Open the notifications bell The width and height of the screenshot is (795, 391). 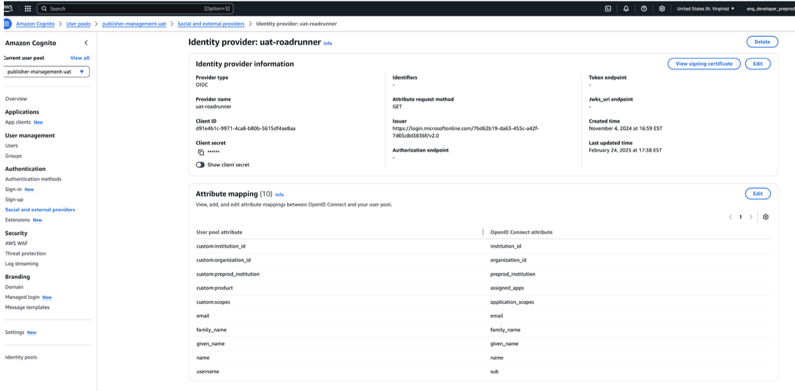[x=626, y=8]
